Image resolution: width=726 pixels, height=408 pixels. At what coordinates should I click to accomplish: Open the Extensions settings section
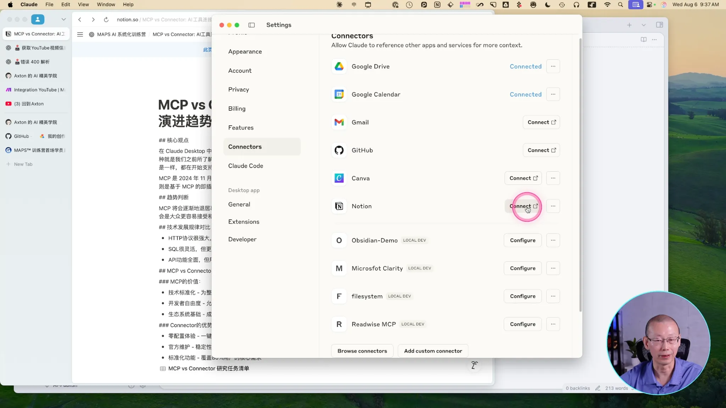pos(244,222)
